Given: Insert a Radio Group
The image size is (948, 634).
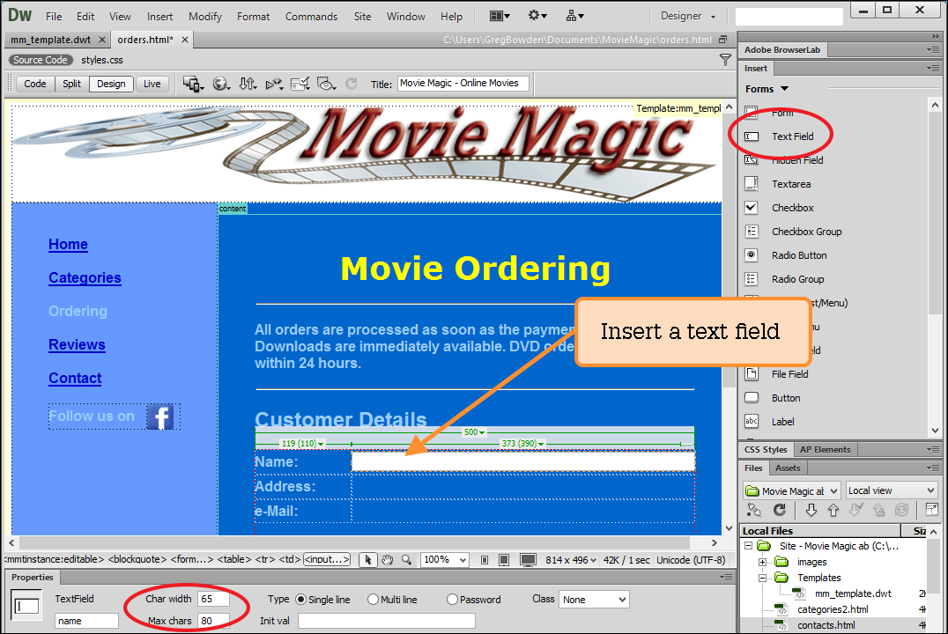Looking at the screenshot, I should tap(797, 279).
